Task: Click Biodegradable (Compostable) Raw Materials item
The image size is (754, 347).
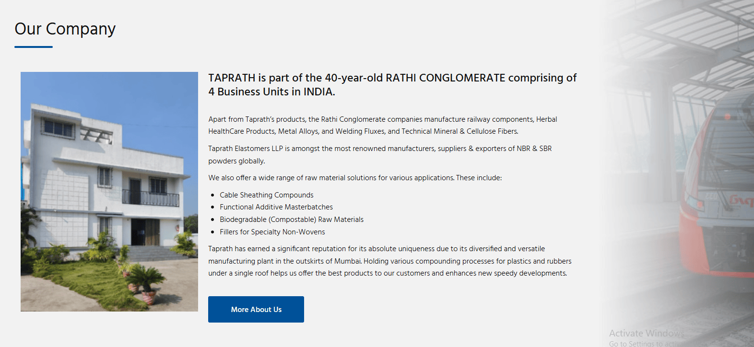Action: point(292,220)
